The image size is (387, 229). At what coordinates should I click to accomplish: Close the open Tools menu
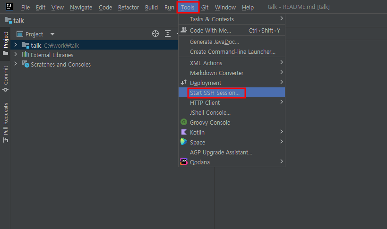tap(188, 8)
